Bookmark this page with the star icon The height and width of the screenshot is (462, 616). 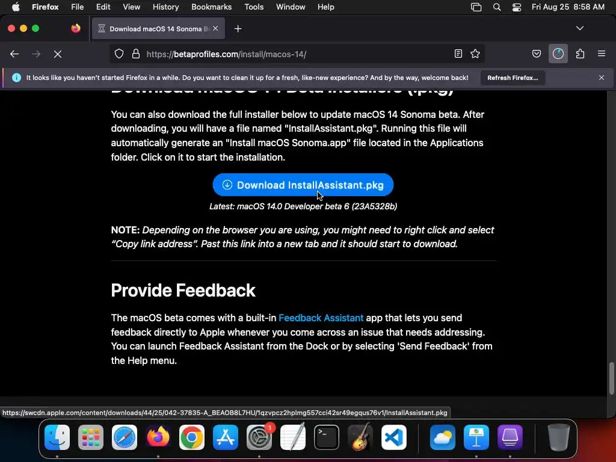tap(475, 54)
